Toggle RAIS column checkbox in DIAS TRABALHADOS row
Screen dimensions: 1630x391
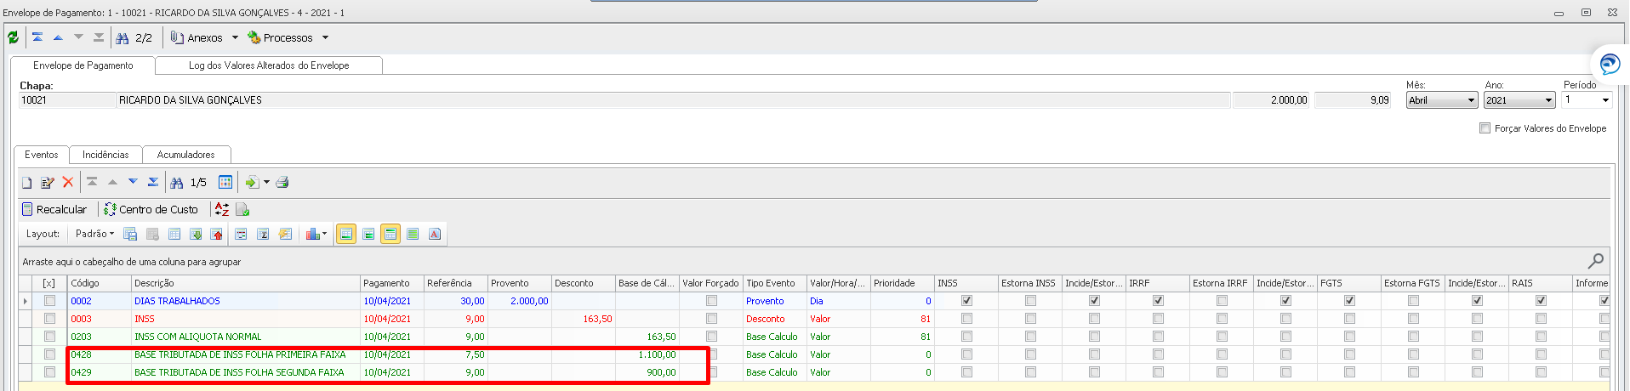[x=1541, y=301]
